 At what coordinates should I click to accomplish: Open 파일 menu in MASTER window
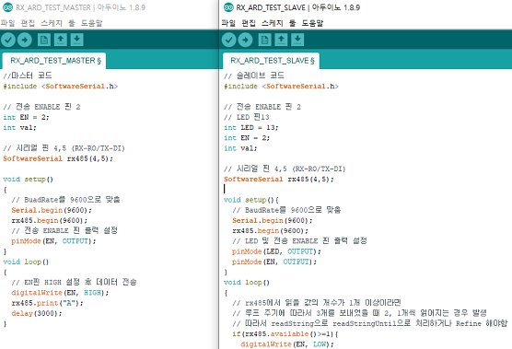pos(8,23)
